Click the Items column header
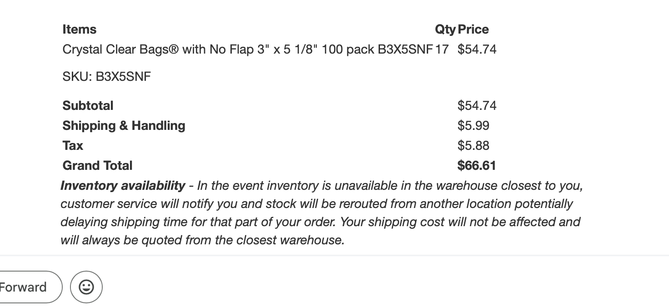 click(x=80, y=30)
